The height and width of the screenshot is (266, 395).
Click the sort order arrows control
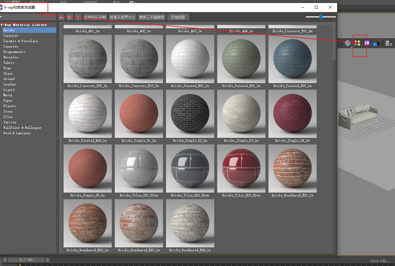[78, 17]
